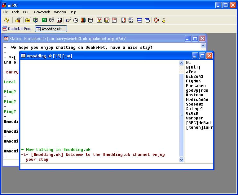Click the 'Now talking in #modding.uk' line
This screenshot has width=238, height=195.
click(56, 150)
